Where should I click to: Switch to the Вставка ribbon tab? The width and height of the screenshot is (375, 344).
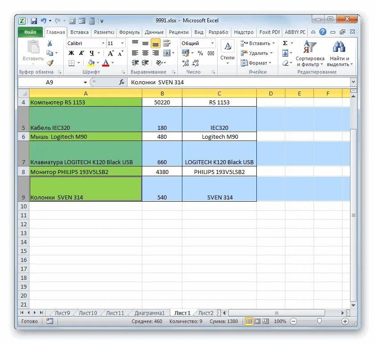point(79,32)
